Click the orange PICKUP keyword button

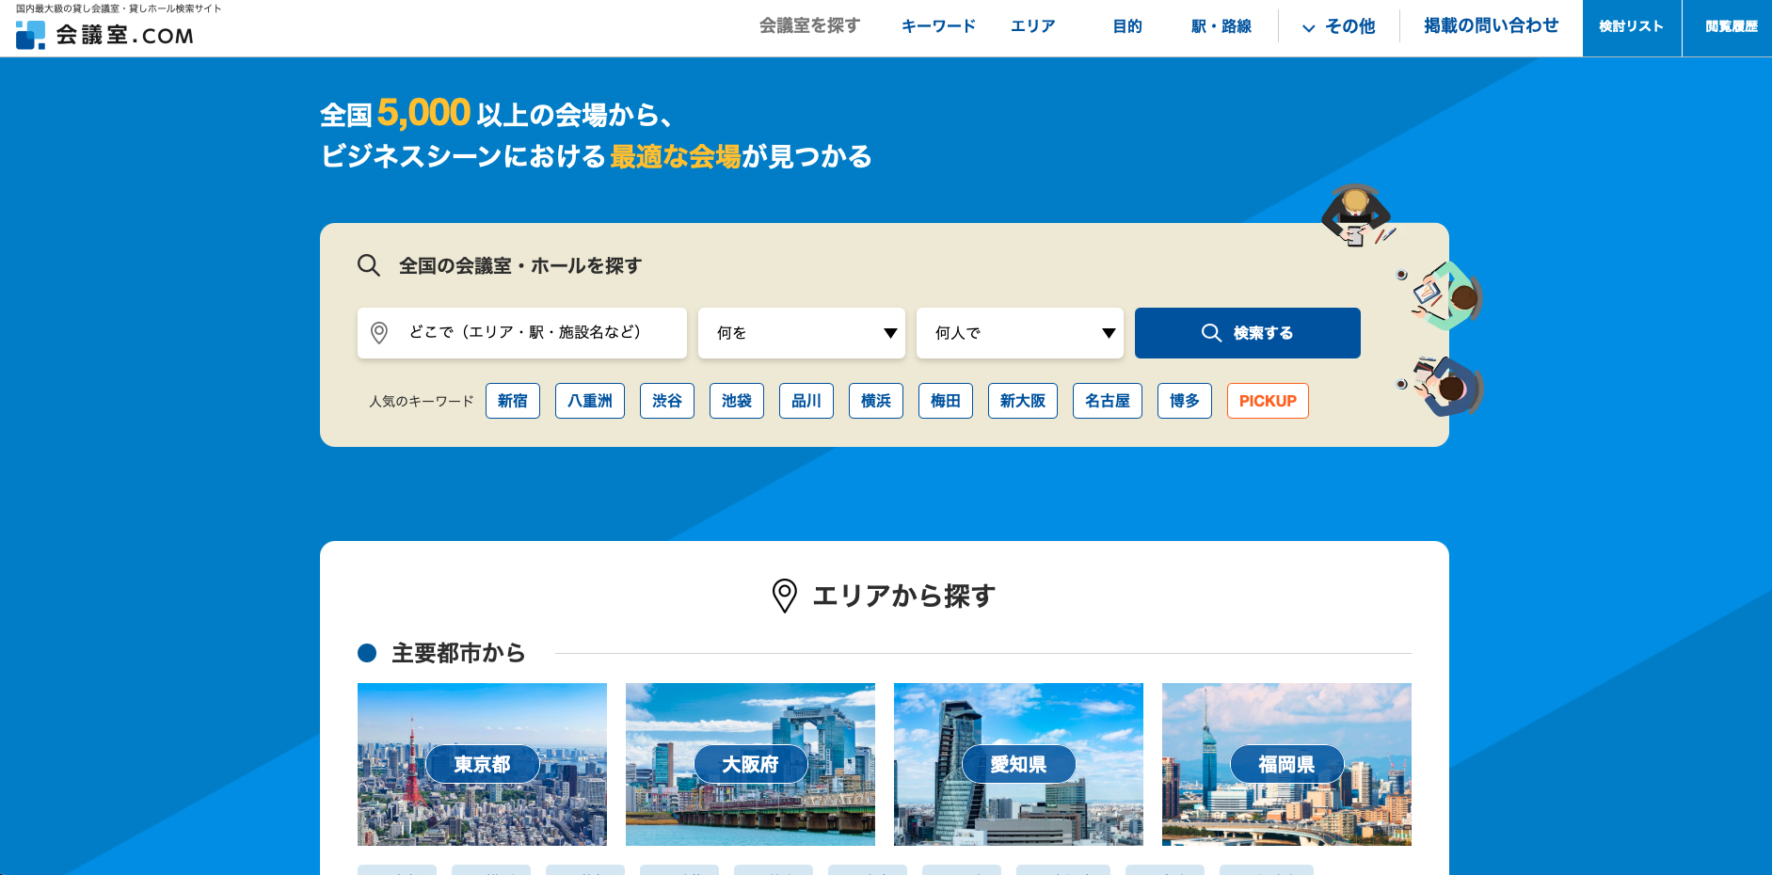(1267, 401)
